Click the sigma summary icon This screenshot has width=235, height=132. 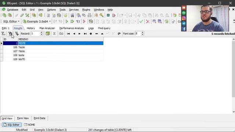tap(54, 34)
